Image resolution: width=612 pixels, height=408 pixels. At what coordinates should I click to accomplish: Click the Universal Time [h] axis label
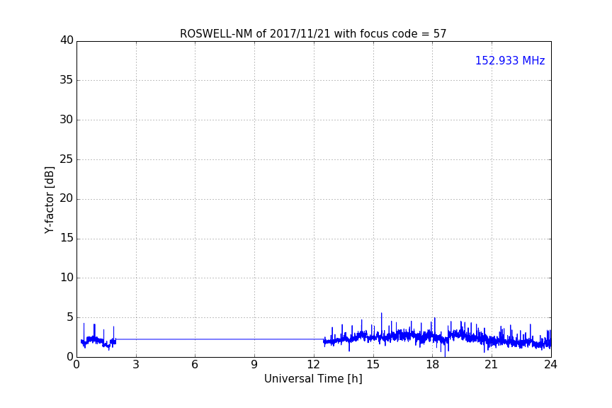pos(313,379)
